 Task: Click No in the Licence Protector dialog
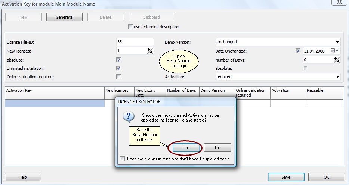coord(217,148)
